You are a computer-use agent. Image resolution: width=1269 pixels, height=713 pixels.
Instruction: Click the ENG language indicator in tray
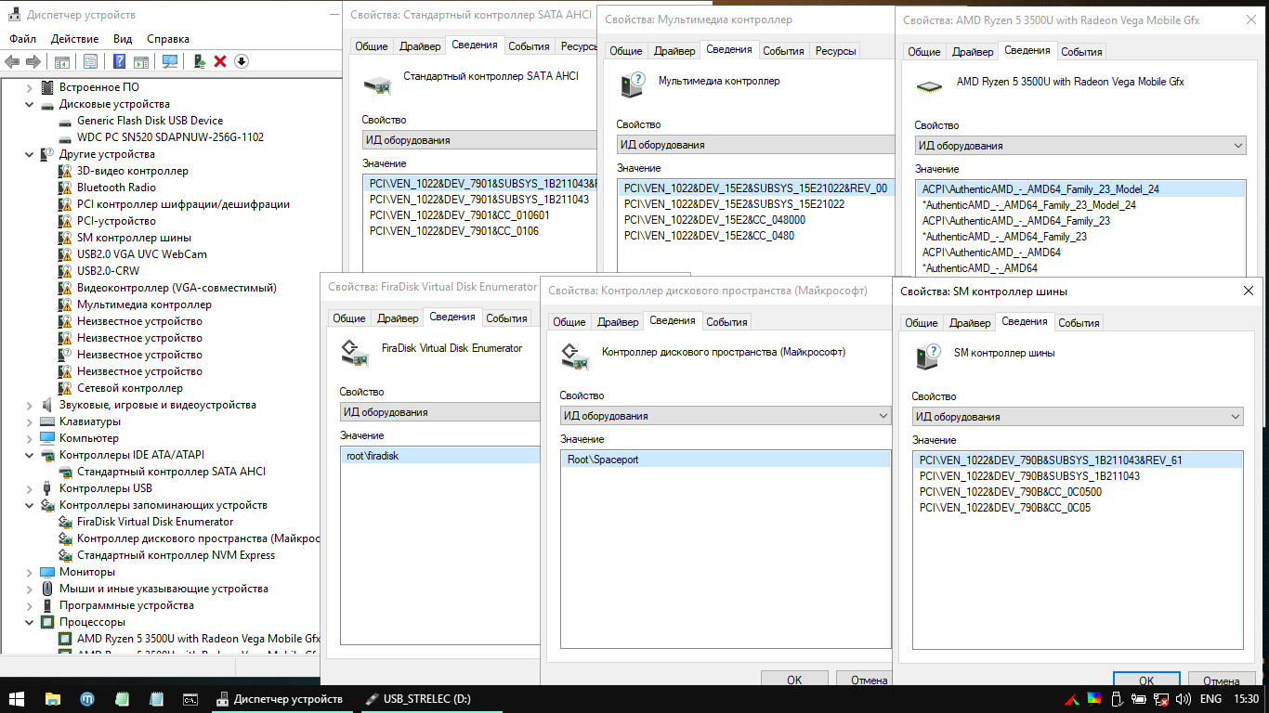tap(1210, 699)
